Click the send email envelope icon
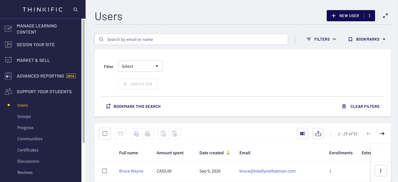The image size is (398, 182). pyautogui.click(x=121, y=134)
